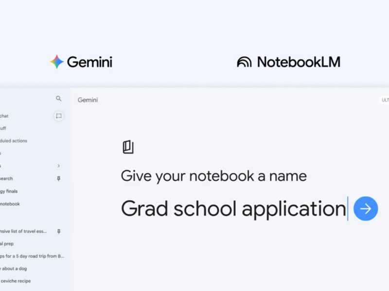This screenshot has width=389, height=291.
Task: Open the new notebook sidebar entry
Action: [x=10, y=204]
